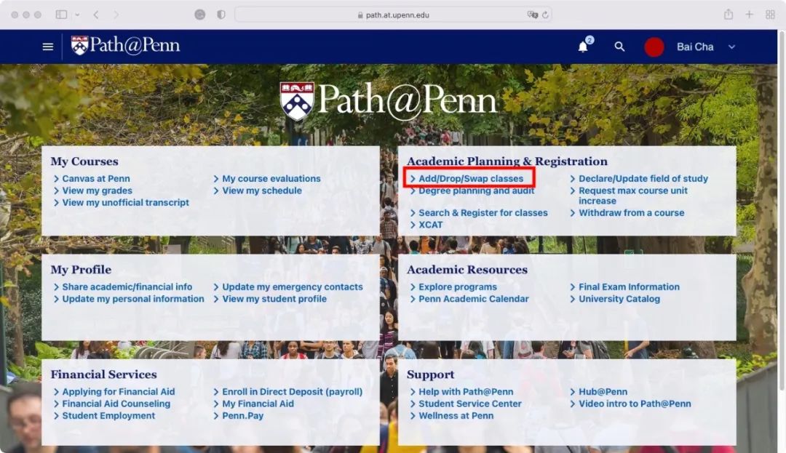Click the Safari address bar
The width and height of the screenshot is (786, 453).
pyautogui.click(x=393, y=15)
